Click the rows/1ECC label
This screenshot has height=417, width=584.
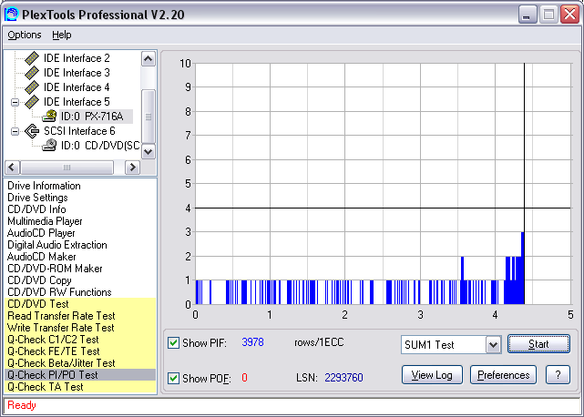[319, 341]
